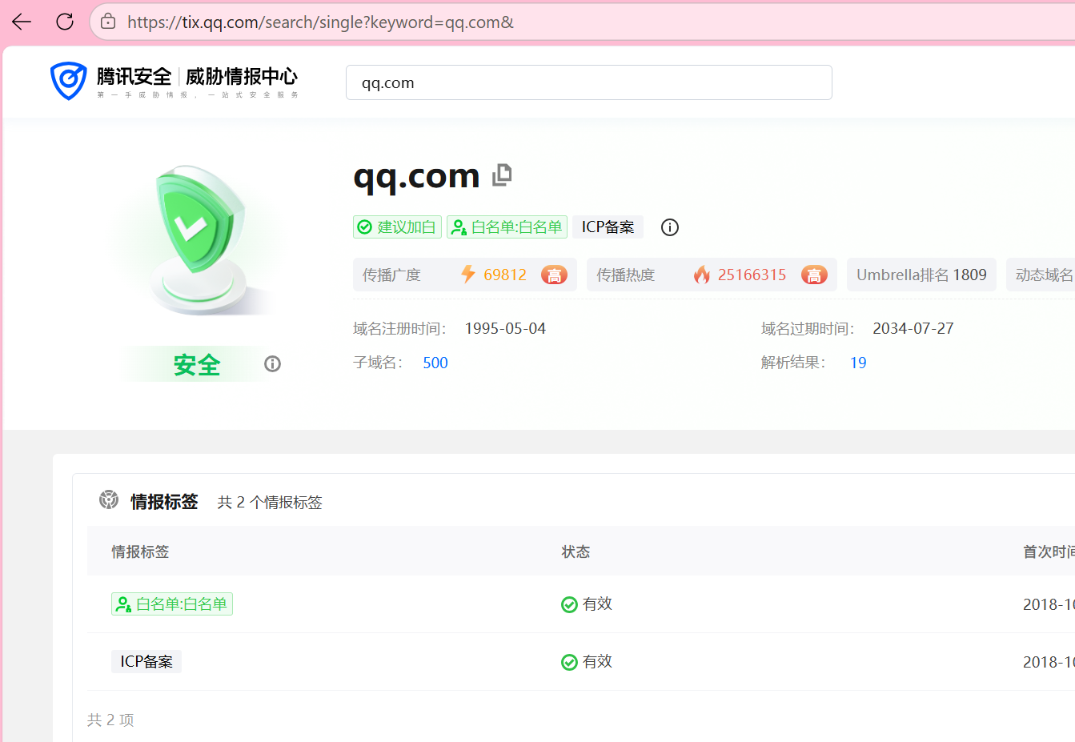The height and width of the screenshot is (742, 1075).
Task: Click the 白名单:白名单 tag in the table
Action: click(172, 604)
